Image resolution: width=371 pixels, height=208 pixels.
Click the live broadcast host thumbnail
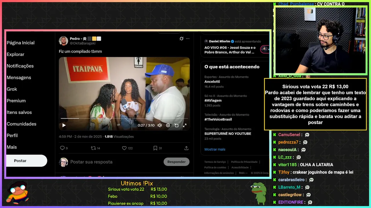pyautogui.click(x=264, y=49)
